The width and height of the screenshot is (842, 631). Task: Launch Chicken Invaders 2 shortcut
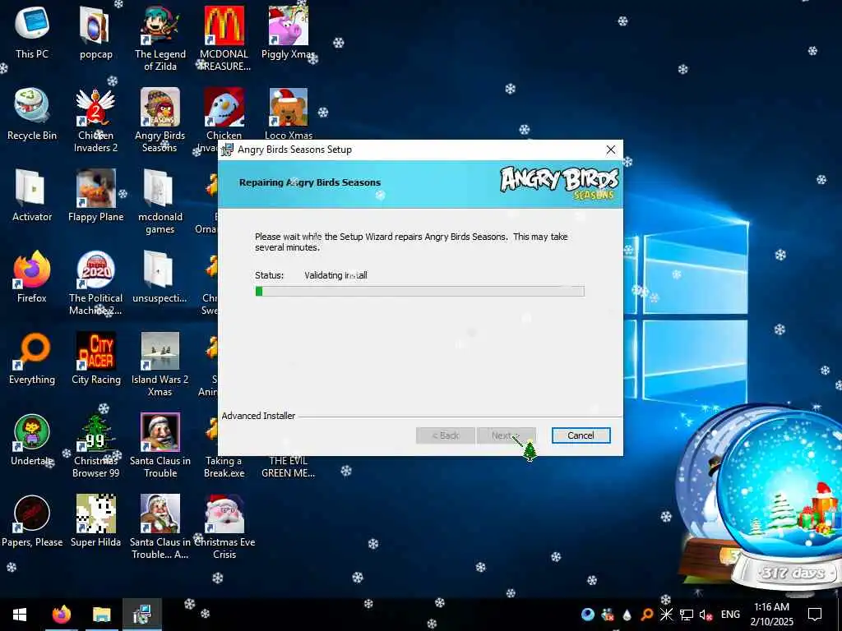tap(95, 119)
